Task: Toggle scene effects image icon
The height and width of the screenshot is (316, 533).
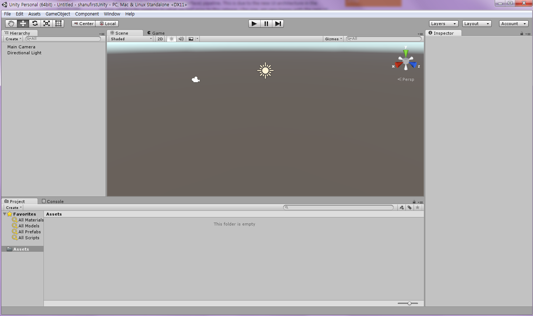Action: [191, 39]
